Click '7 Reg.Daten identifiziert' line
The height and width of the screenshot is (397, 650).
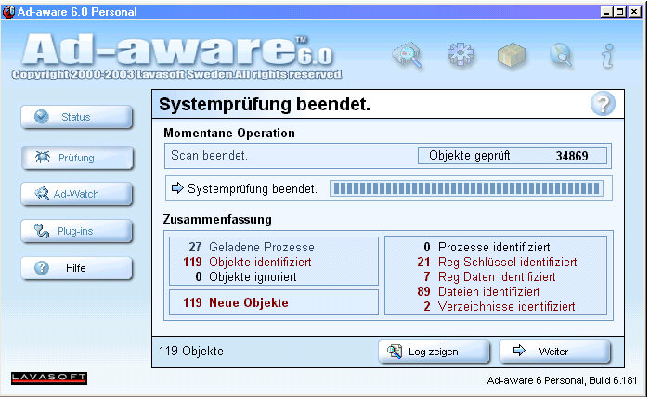coord(489,277)
